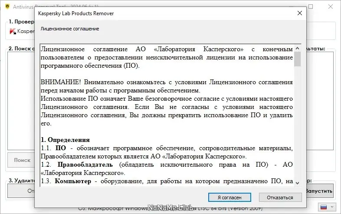Click the scrollbar thumb of license text

click(297, 59)
